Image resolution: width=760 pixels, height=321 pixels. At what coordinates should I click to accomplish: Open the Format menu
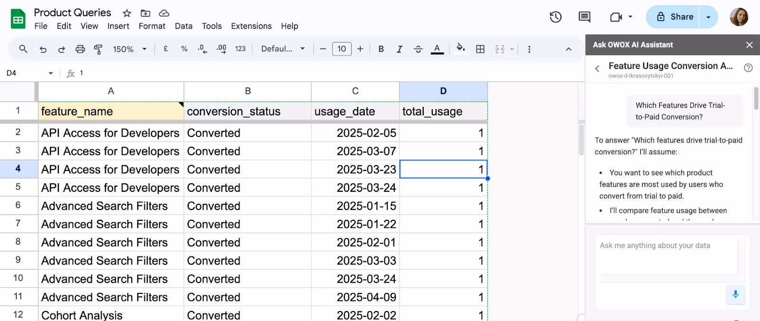[x=152, y=26]
